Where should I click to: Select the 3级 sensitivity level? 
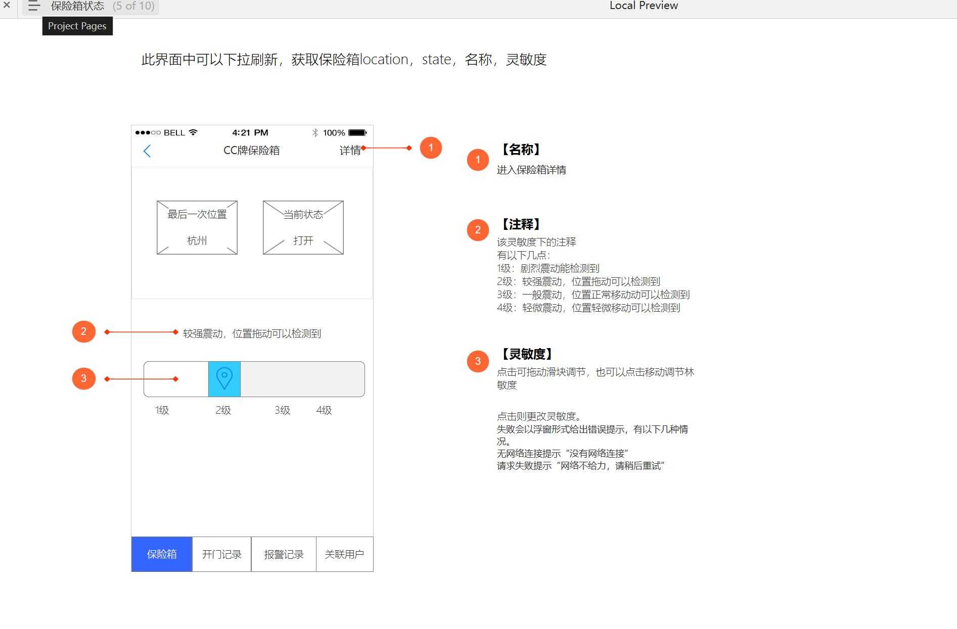click(x=281, y=410)
